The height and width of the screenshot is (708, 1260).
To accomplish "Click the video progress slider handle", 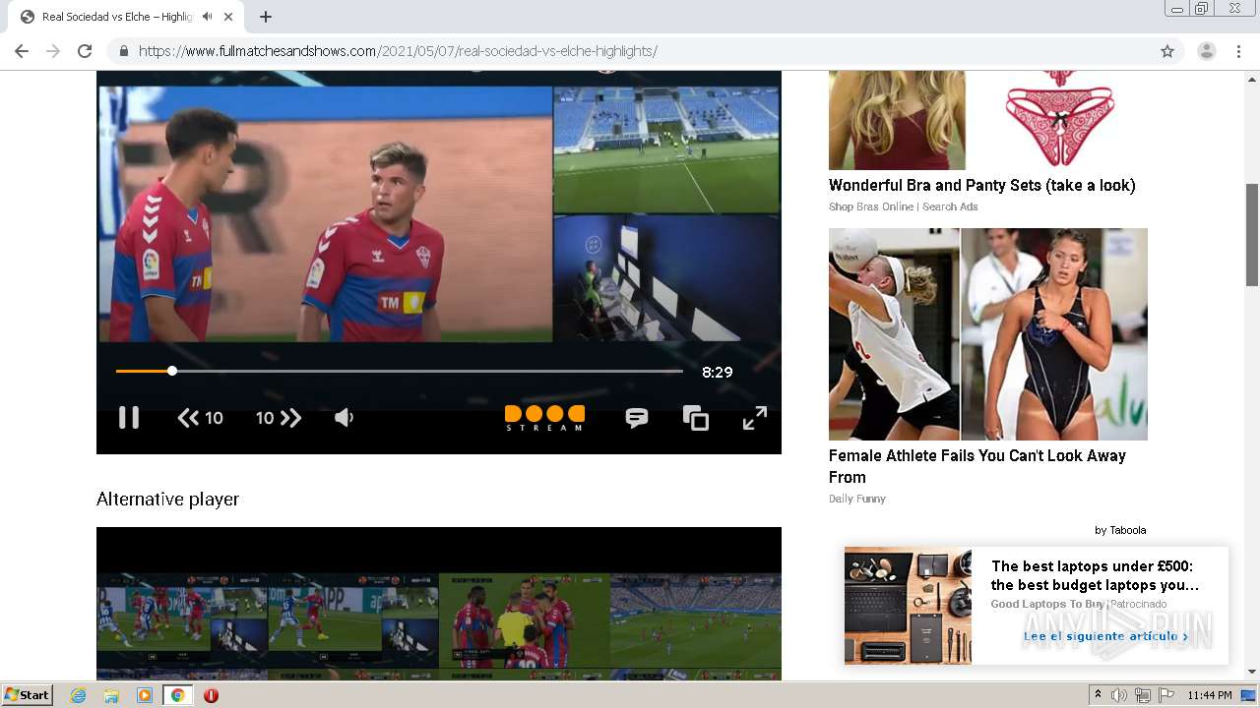I will click(172, 371).
